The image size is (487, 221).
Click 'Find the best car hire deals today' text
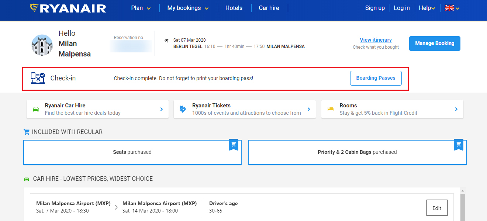(x=83, y=113)
